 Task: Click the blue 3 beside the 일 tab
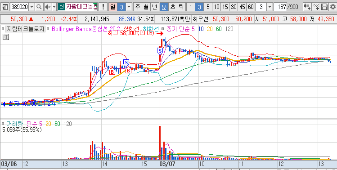click(x=121, y=7)
